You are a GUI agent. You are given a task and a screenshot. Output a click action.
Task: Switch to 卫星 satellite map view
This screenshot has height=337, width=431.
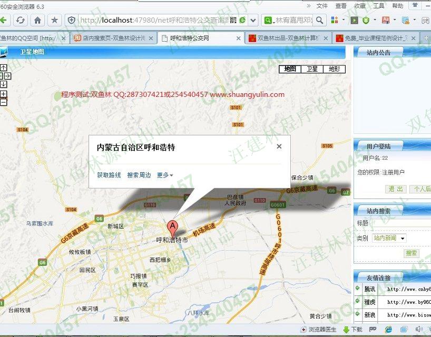click(312, 69)
